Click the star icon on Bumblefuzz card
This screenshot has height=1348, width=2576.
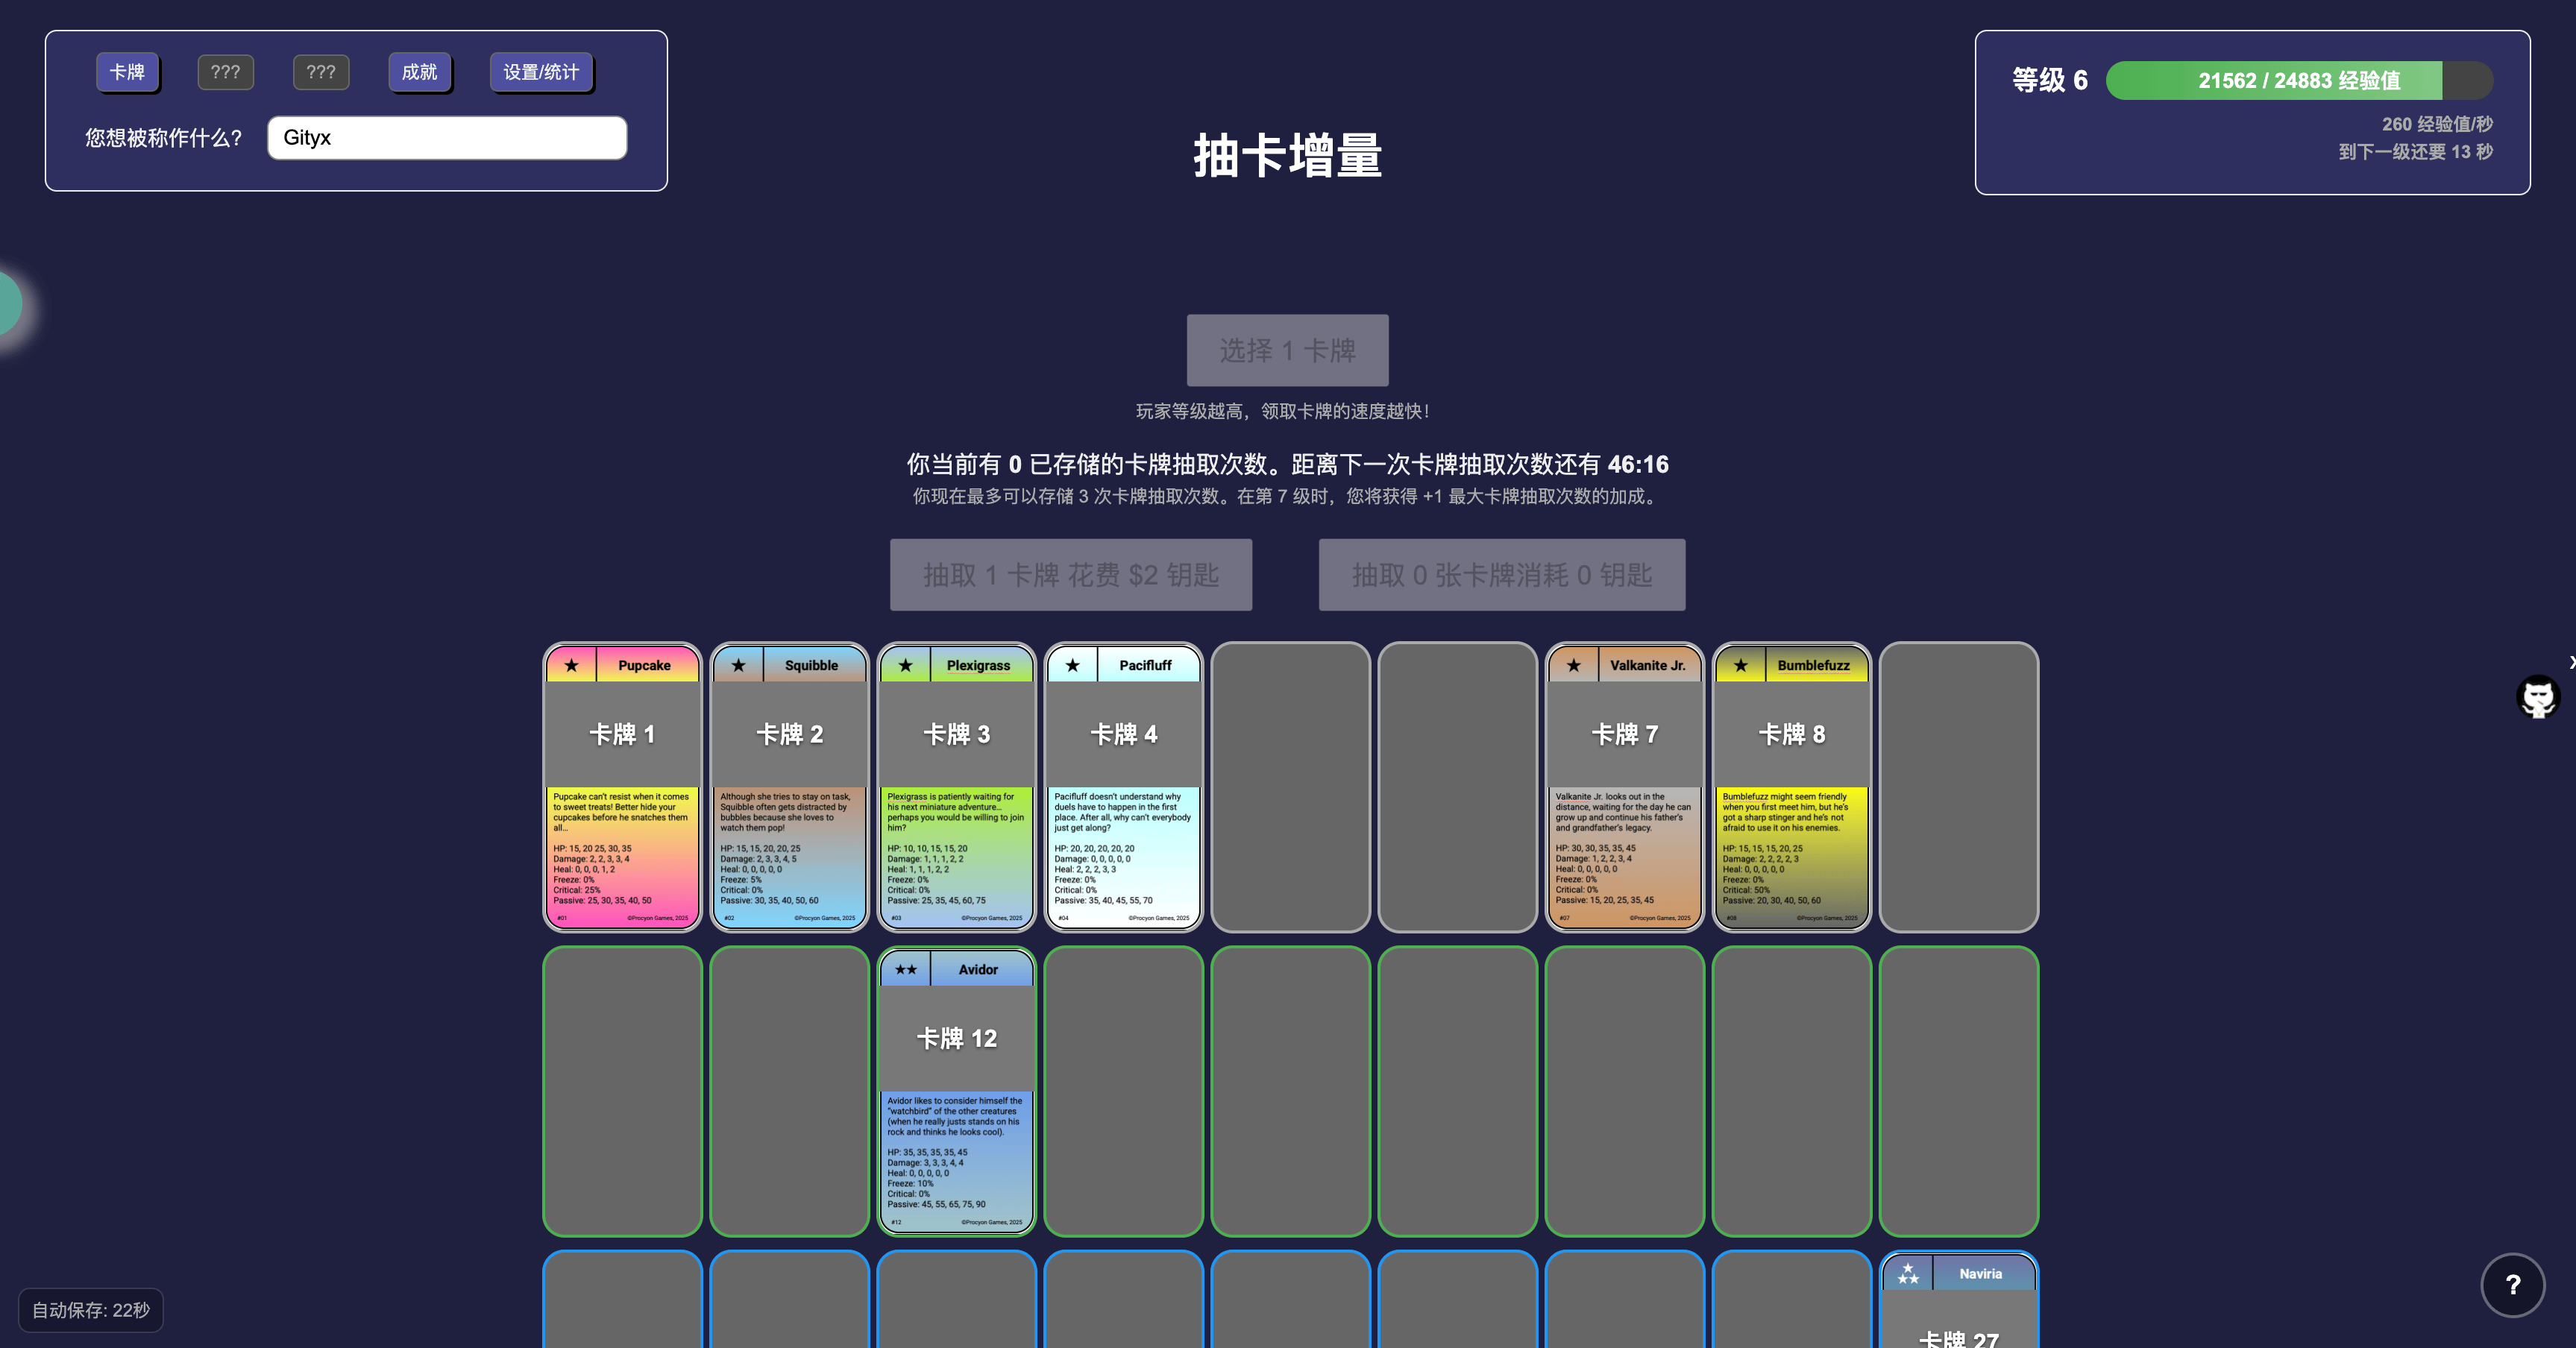(1740, 665)
